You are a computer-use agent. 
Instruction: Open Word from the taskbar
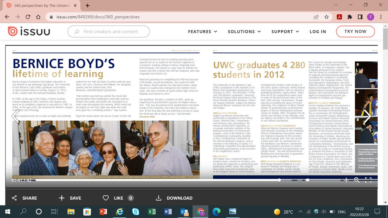click(x=168, y=212)
